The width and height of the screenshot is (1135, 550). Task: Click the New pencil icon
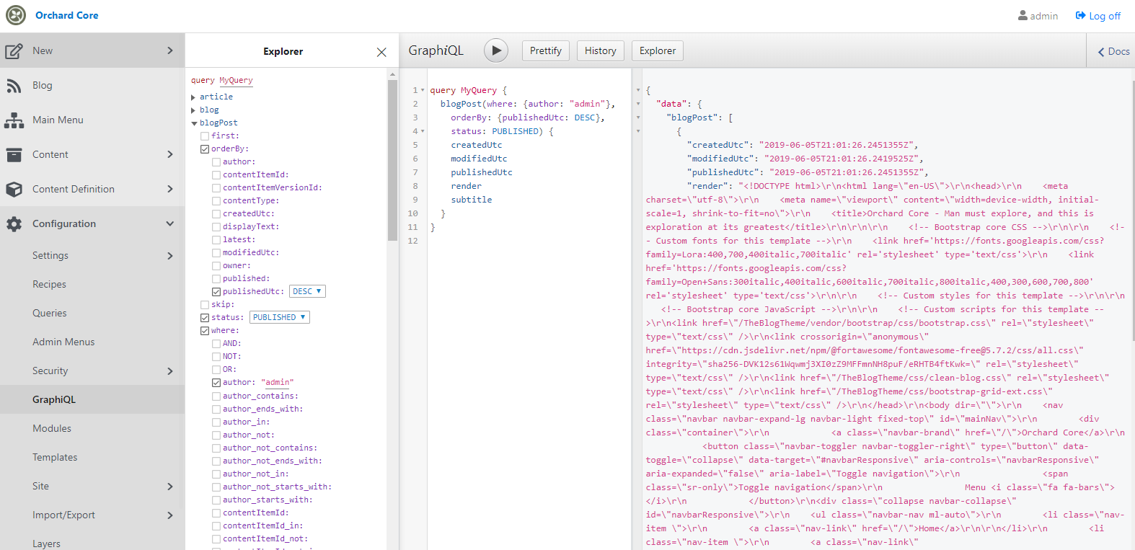(x=14, y=51)
